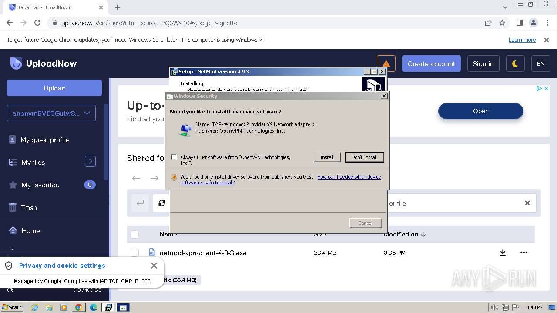Screen dimensions: 557x313
Task: Click Windows Start button
Action: tap(12, 307)
